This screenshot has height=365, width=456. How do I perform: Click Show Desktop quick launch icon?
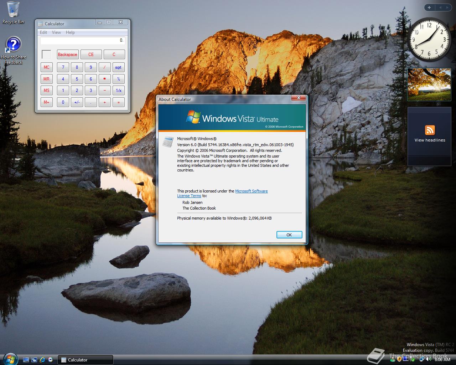point(26,360)
